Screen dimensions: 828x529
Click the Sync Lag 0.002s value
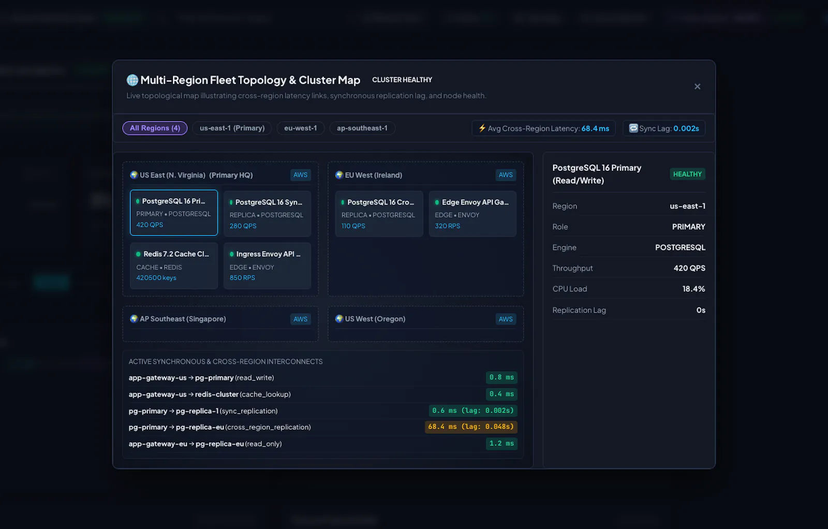pos(686,128)
